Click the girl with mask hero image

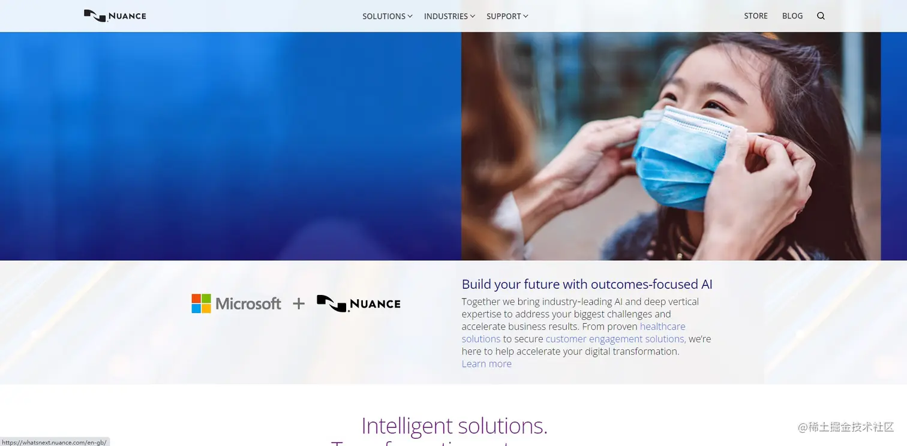point(671,146)
